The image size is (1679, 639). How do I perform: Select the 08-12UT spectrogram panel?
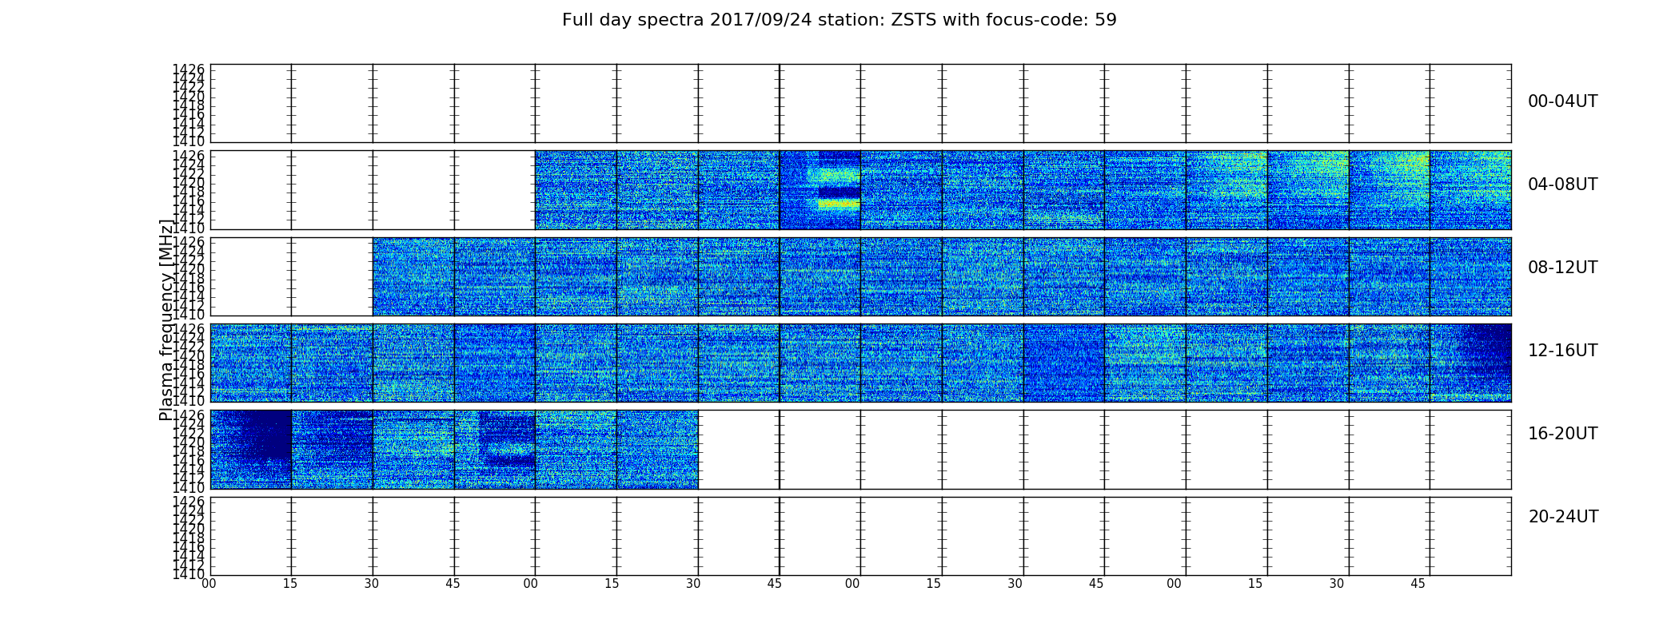pyautogui.click(x=860, y=276)
